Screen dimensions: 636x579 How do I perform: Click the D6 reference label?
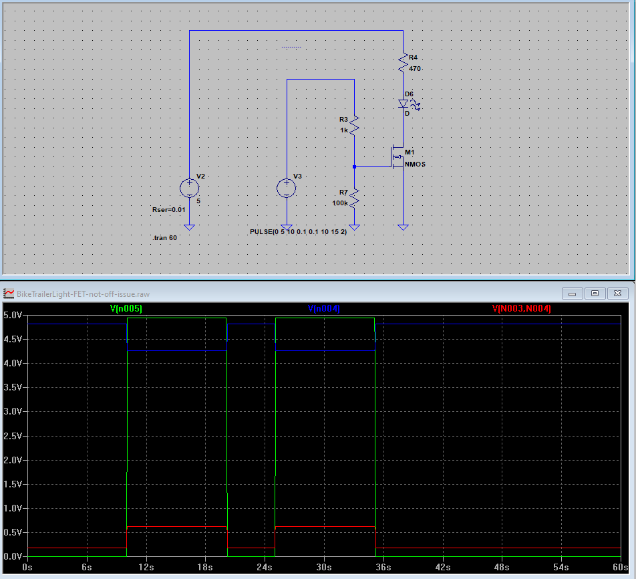point(409,94)
